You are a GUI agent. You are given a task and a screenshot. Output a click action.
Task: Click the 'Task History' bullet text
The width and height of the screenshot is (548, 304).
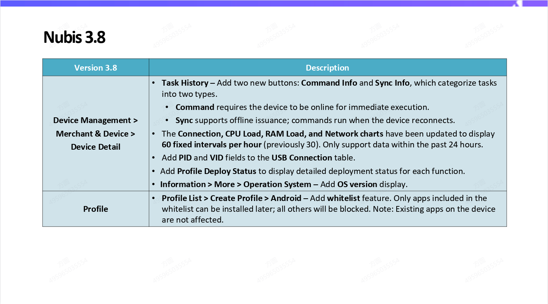pyautogui.click(x=185, y=83)
